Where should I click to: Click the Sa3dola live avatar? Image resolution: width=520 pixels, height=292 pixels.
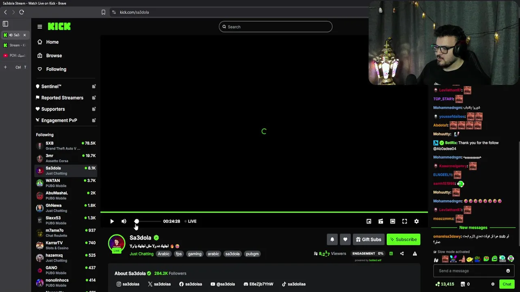click(x=117, y=243)
